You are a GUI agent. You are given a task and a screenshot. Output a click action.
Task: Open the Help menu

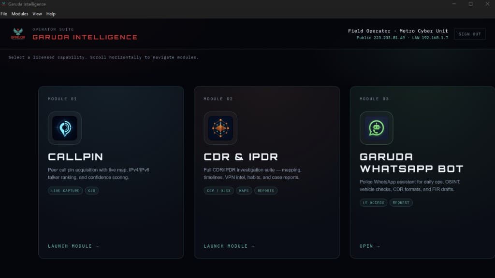pyautogui.click(x=51, y=14)
